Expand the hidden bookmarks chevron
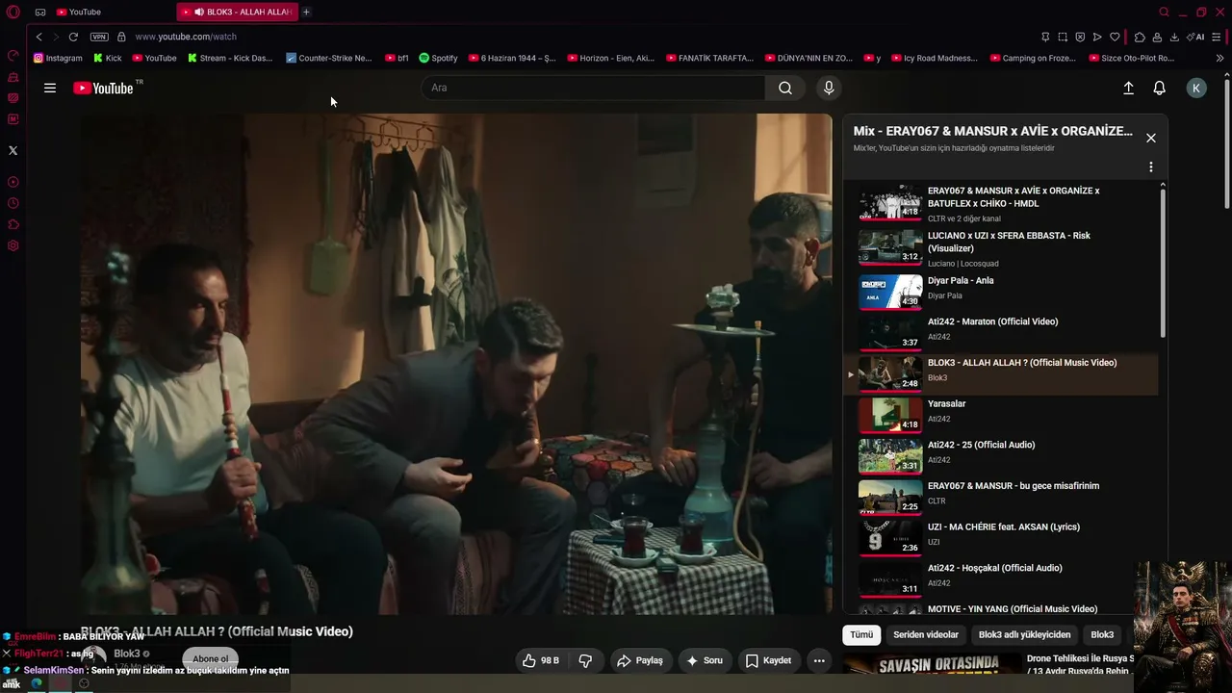This screenshot has width=1232, height=693. tap(1220, 58)
